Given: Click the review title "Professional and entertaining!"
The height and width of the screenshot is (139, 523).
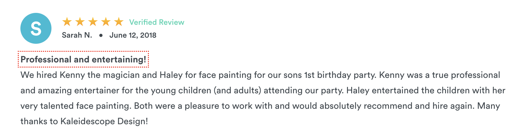Looking at the screenshot, I should coord(83,60).
